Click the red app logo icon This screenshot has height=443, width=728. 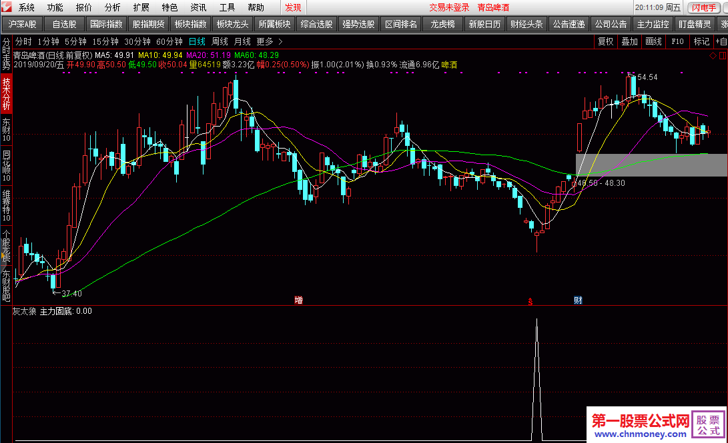point(7,7)
